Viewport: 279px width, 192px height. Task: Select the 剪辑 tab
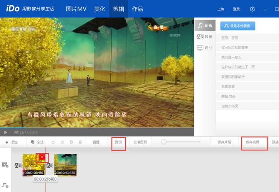pyautogui.click(x=119, y=9)
